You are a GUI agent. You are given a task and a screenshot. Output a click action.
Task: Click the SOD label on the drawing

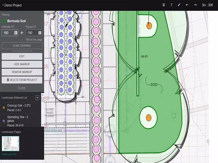[x=154, y=84]
